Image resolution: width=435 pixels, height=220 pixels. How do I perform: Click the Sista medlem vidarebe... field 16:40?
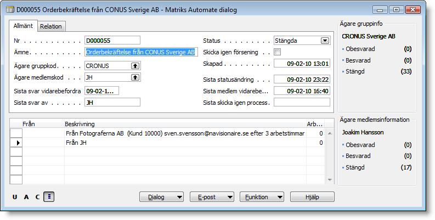(302, 91)
